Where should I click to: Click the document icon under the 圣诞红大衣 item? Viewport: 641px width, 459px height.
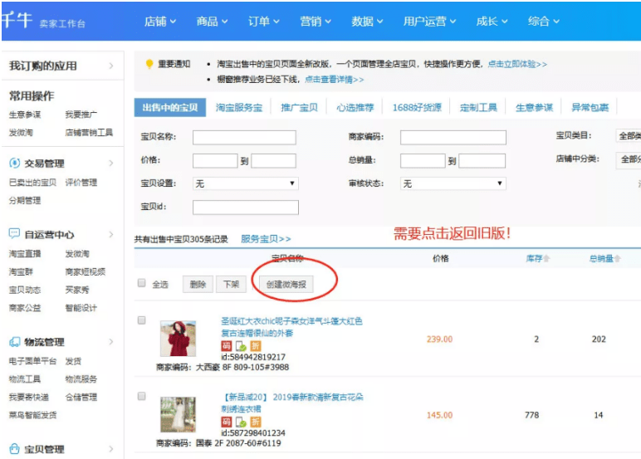pyautogui.click(x=241, y=346)
